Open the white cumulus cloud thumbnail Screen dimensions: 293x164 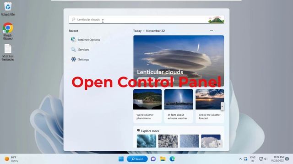(x=211, y=141)
